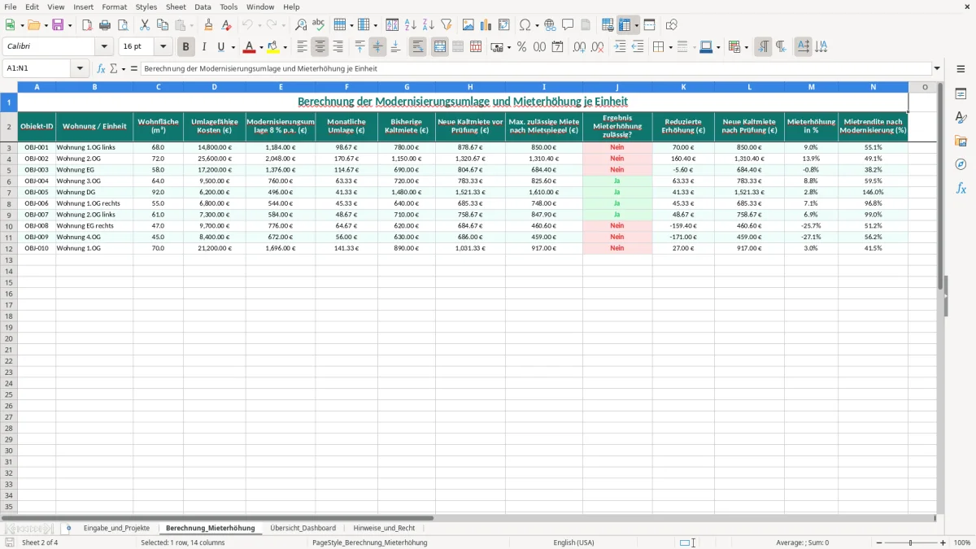Select column J header
Image resolution: width=976 pixels, height=549 pixels.
[617, 87]
